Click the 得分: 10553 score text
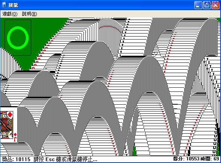 [x=186, y=159]
